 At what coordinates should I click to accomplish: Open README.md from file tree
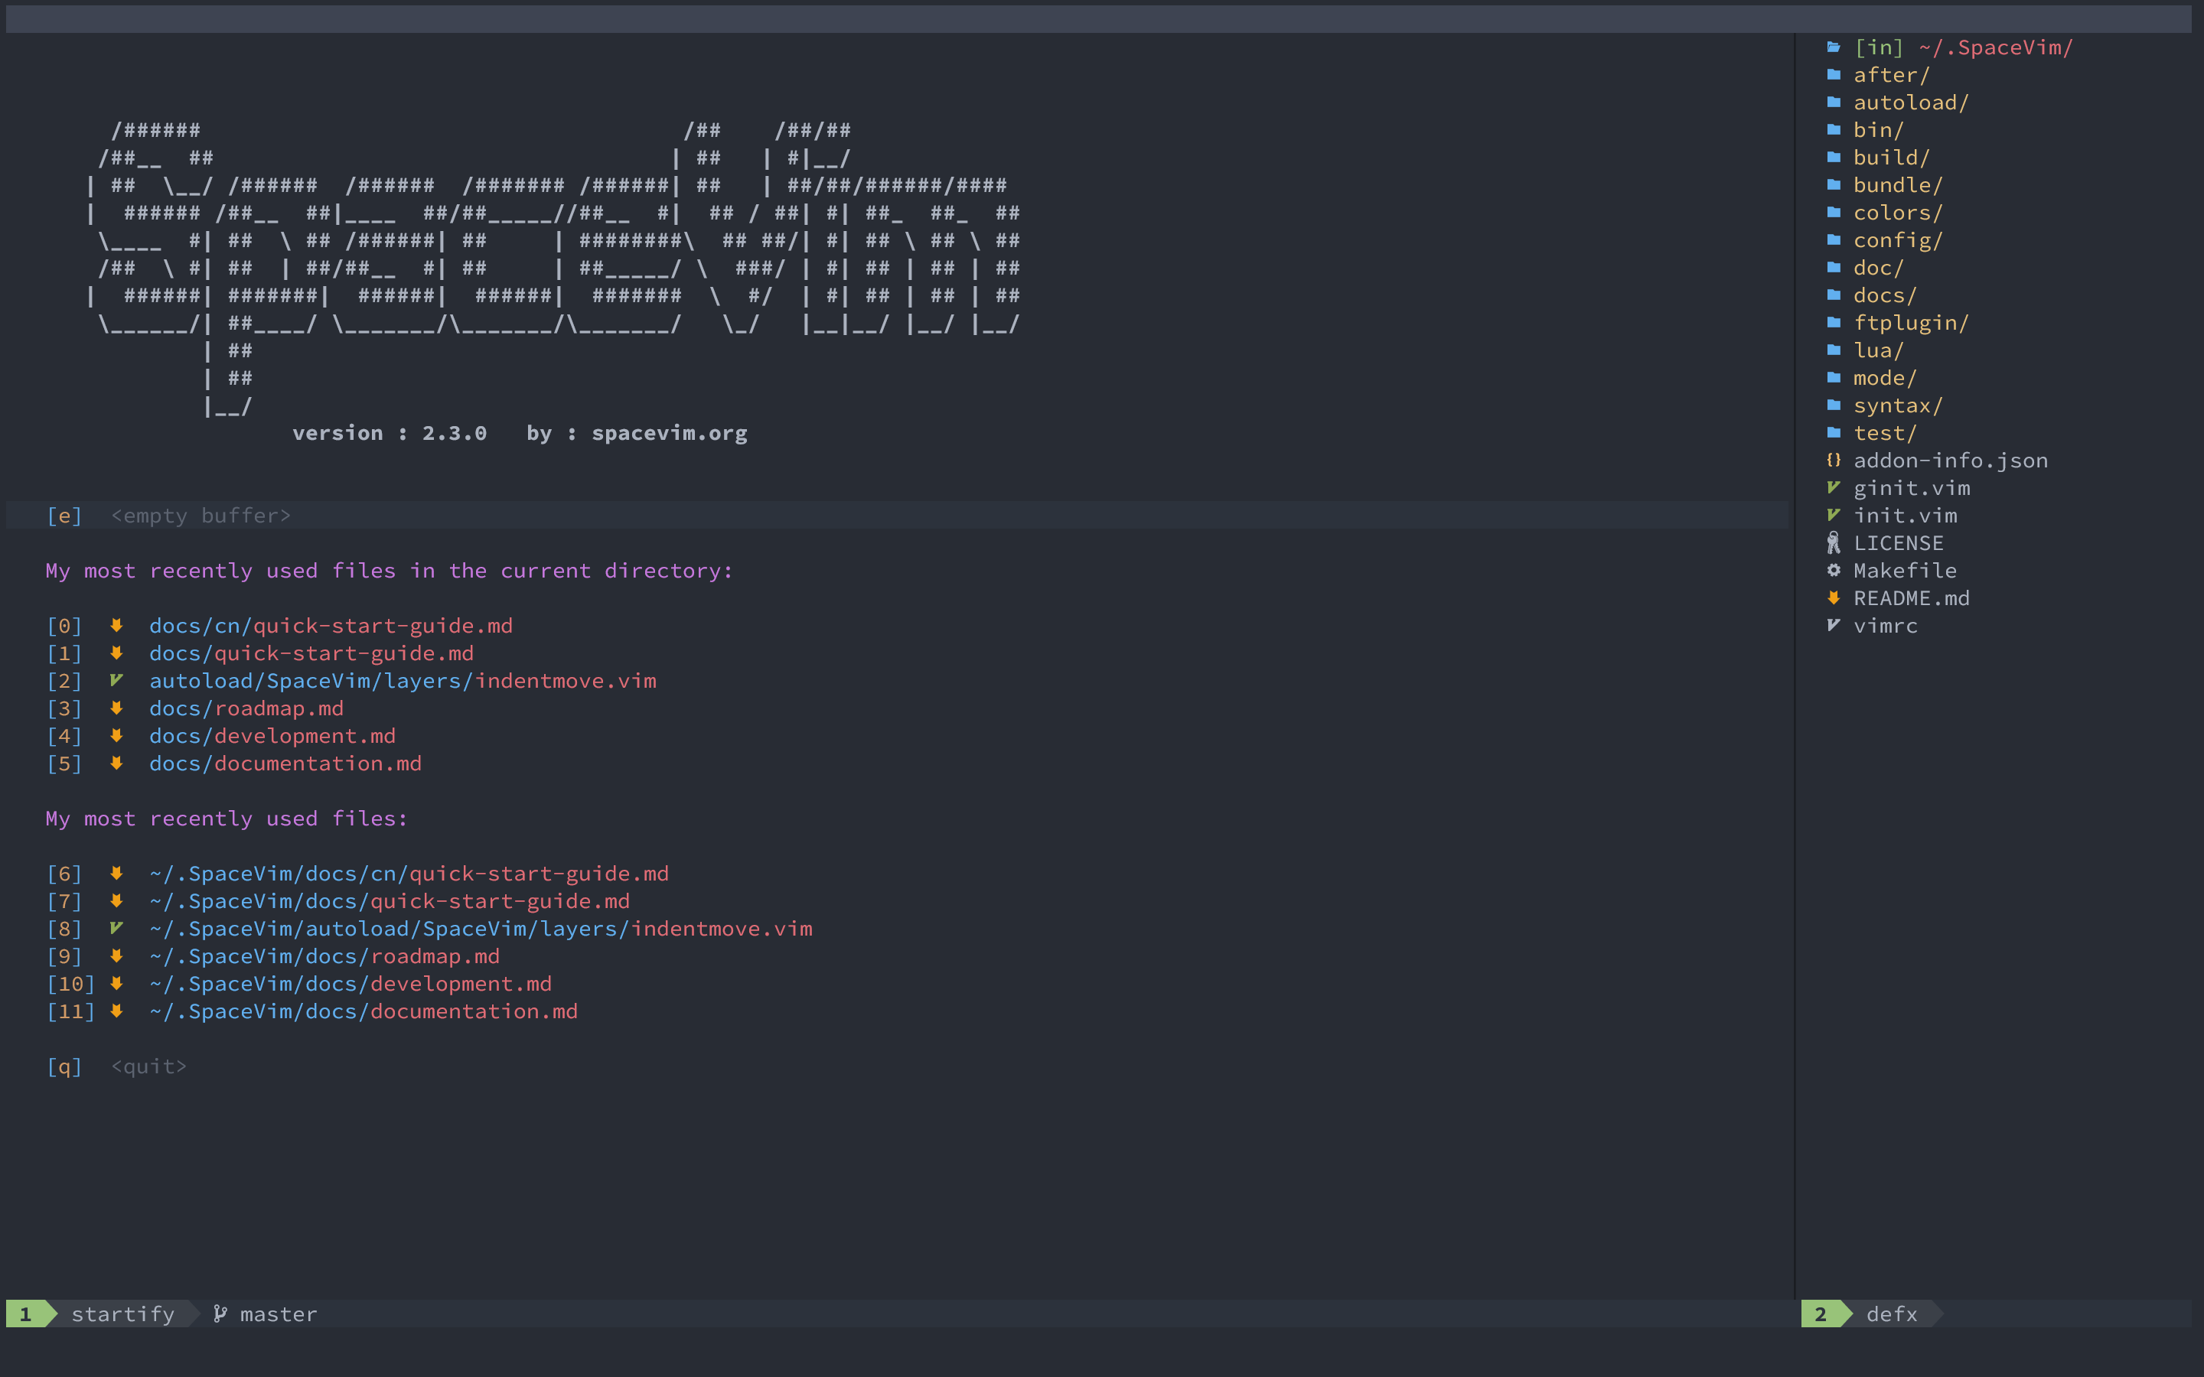click(x=1912, y=598)
